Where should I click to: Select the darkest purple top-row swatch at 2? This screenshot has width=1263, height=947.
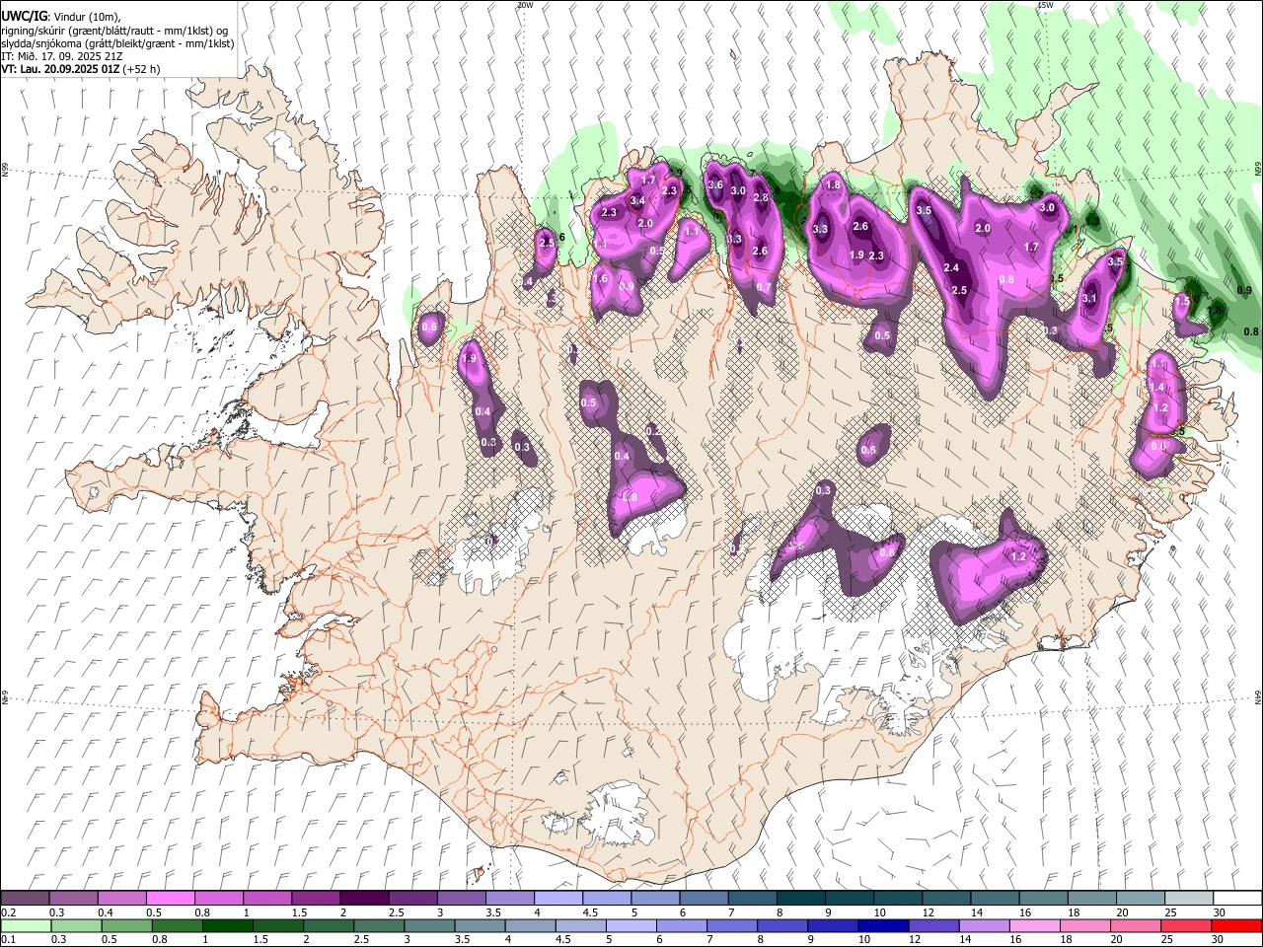pyautogui.click(x=363, y=899)
